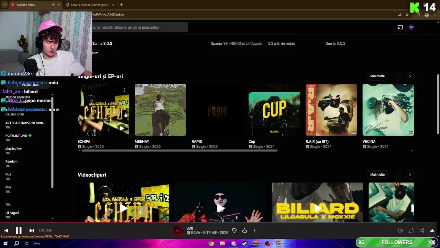
Task: Open the browser tab search dropdown
Action: (x=4, y=5)
